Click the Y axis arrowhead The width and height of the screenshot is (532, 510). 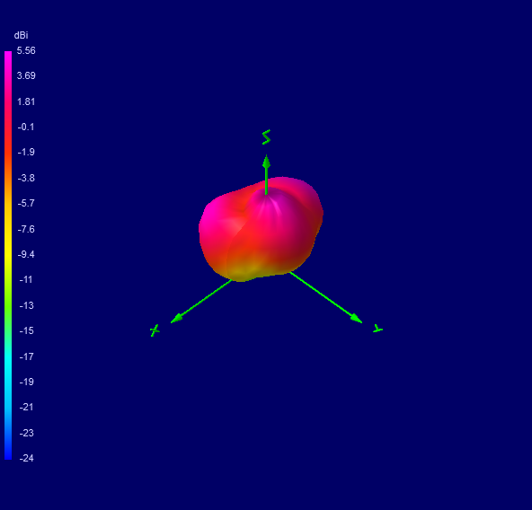[356, 319]
